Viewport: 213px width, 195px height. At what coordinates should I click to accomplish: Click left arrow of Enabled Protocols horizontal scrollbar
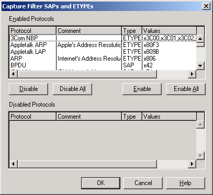coord(14,74)
